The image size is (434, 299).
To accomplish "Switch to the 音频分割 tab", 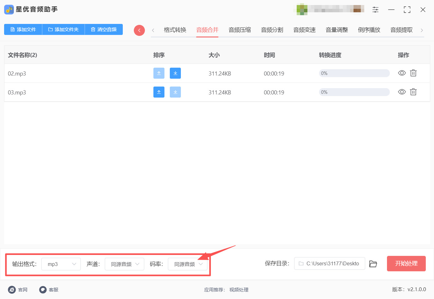I will pyautogui.click(x=272, y=30).
